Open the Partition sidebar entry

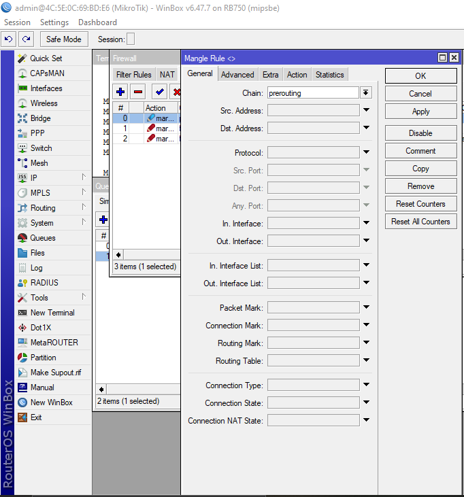pos(52,358)
